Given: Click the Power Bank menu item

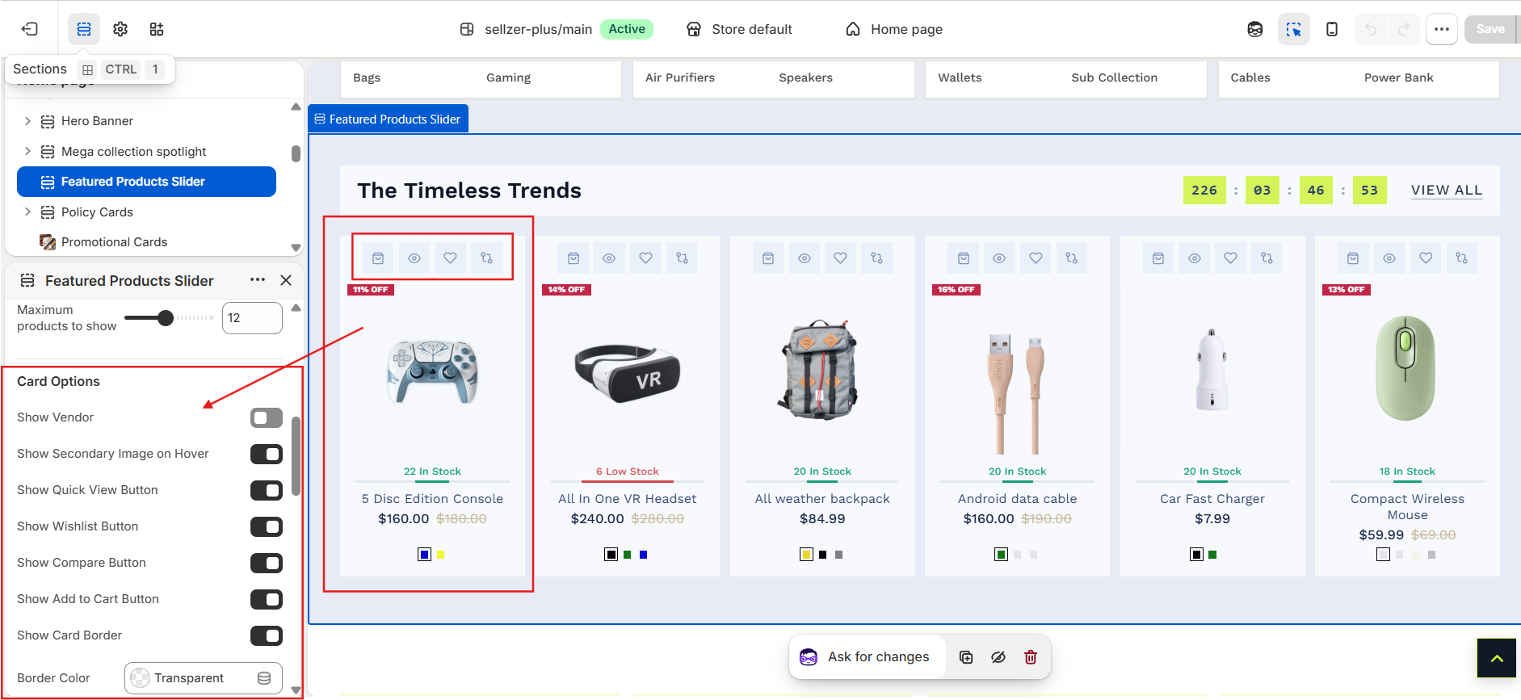Looking at the screenshot, I should [x=1399, y=78].
